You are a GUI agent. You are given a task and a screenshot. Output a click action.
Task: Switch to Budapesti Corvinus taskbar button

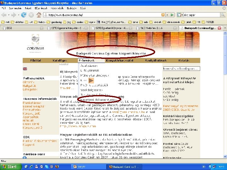pos(124,167)
